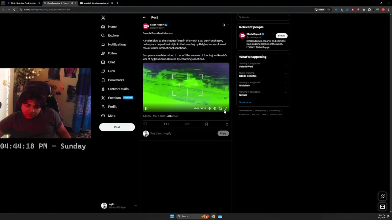Pause the playing video
Image resolution: width=392 pixels, height=220 pixels.
(146, 108)
